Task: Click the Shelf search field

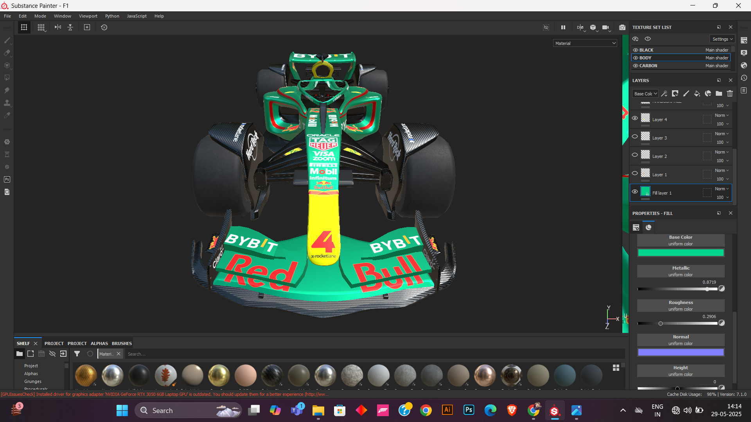Action: [x=375, y=354]
